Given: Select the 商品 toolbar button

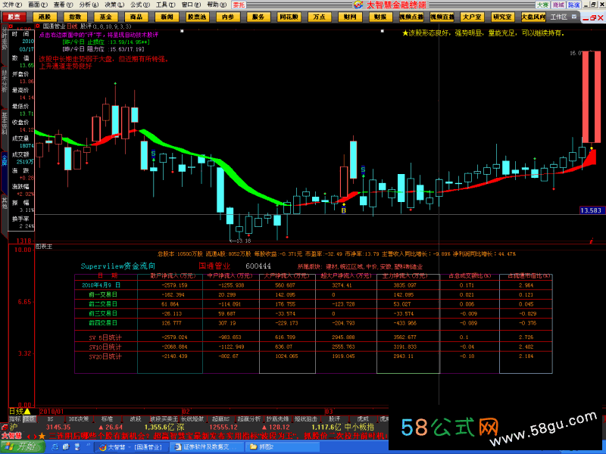Looking at the screenshot, I should coord(136,17).
